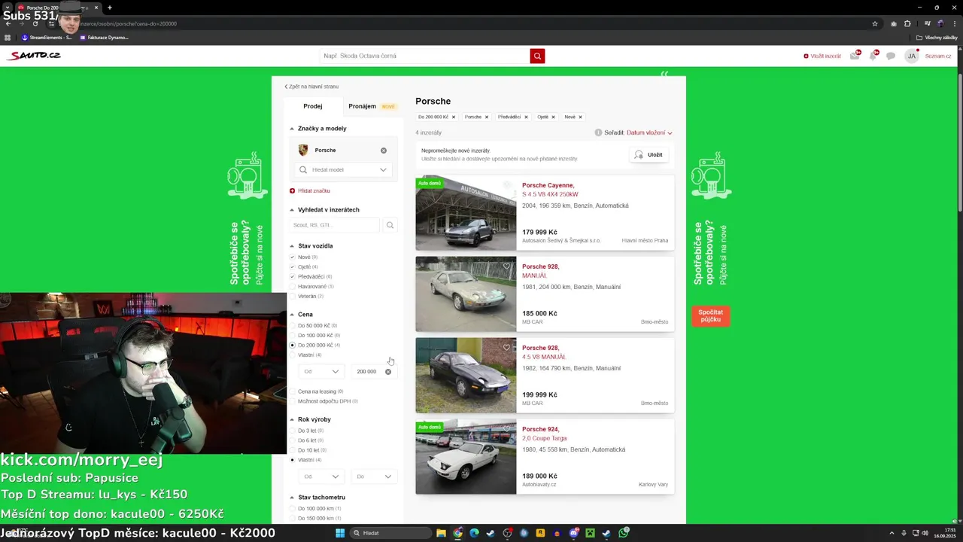Open the notifications bell in header
This screenshot has height=542, width=963.
873,56
